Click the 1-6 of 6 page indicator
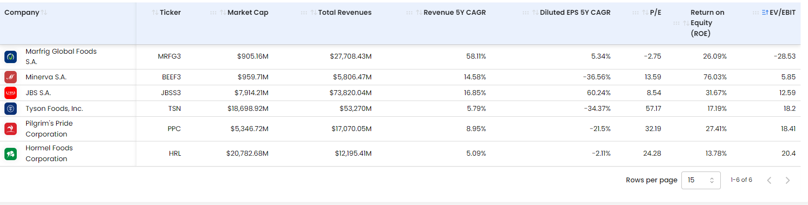 point(741,180)
